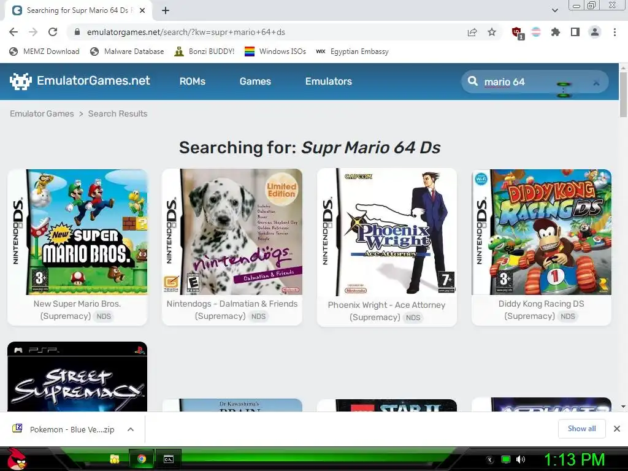Image resolution: width=628 pixels, height=471 pixels.
Task: Close the downloads bar
Action: click(x=617, y=429)
